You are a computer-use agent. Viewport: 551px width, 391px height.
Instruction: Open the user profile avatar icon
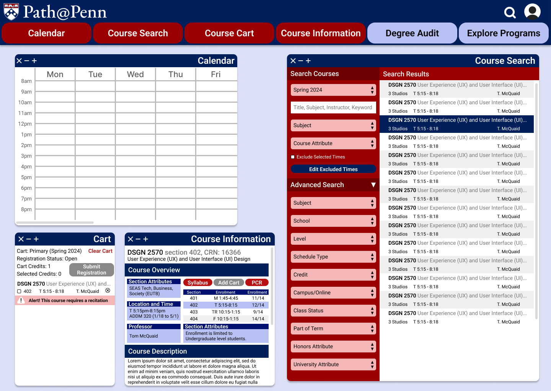coord(532,11)
